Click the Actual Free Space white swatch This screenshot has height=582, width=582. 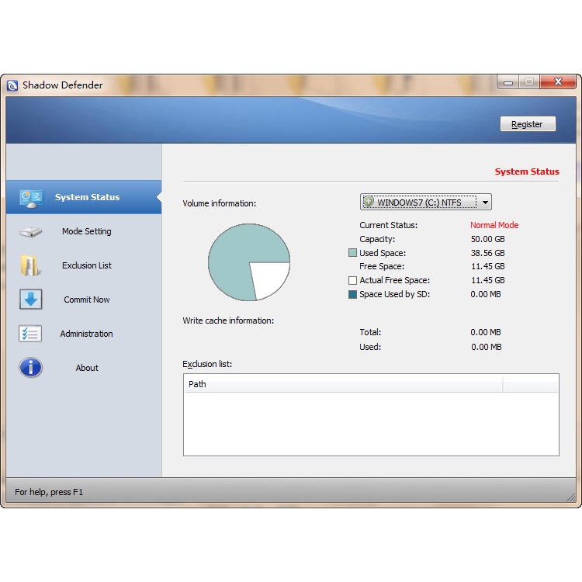pos(353,281)
